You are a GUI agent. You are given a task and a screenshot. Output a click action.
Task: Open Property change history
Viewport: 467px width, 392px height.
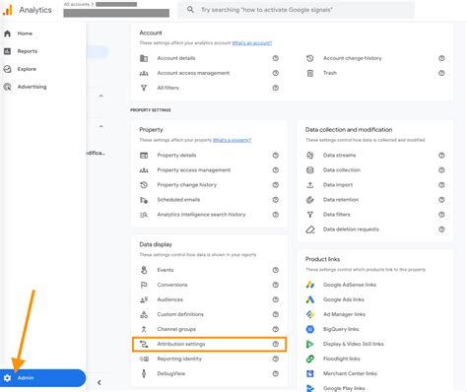click(187, 185)
